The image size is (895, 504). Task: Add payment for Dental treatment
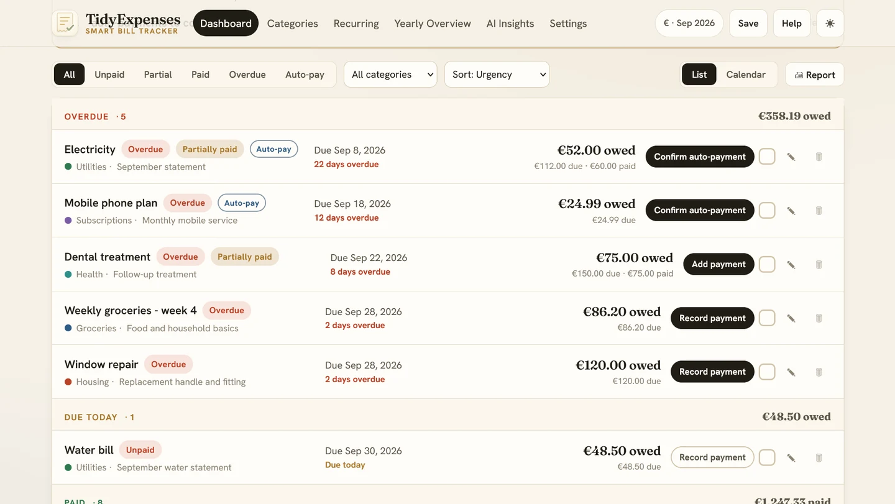coord(718,264)
